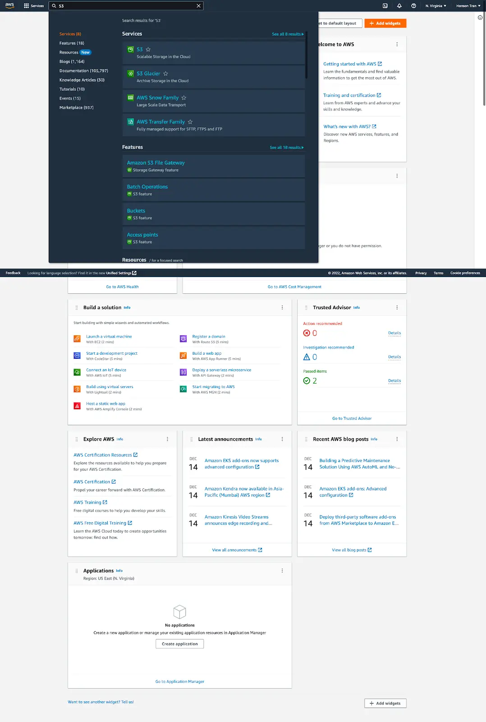
Task: Open the CloudShell terminal icon
Action: tap(385, 6)
